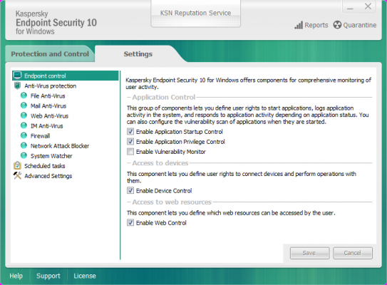Click the green Firewall status orb
Screen dimensions: 387x285
pos(24,135)
